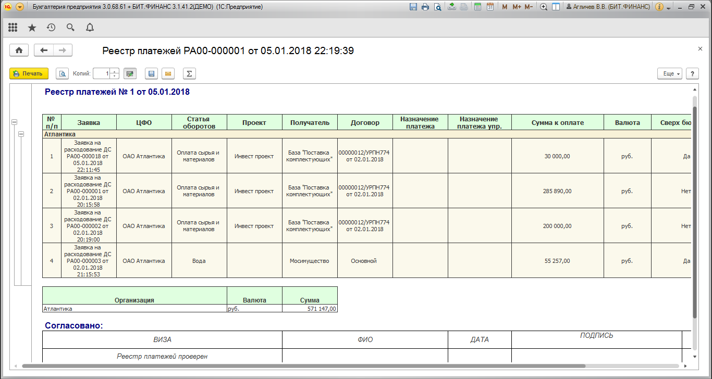
Task: Go to the home page button
Action: click(x=19, y=50)
